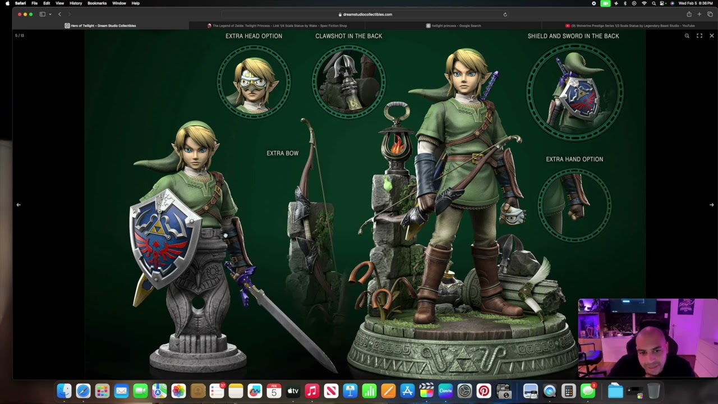Screen dimensions: 718x404
Task: Click Safari's forward navigation arrow
Action: click(70, 15)
